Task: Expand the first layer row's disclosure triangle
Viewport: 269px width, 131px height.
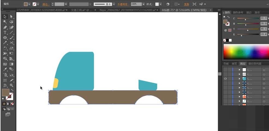Action: [x=239, y=70]
